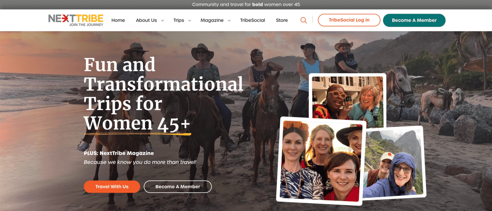Open the Magazine menu label

[x=212, y=20]
